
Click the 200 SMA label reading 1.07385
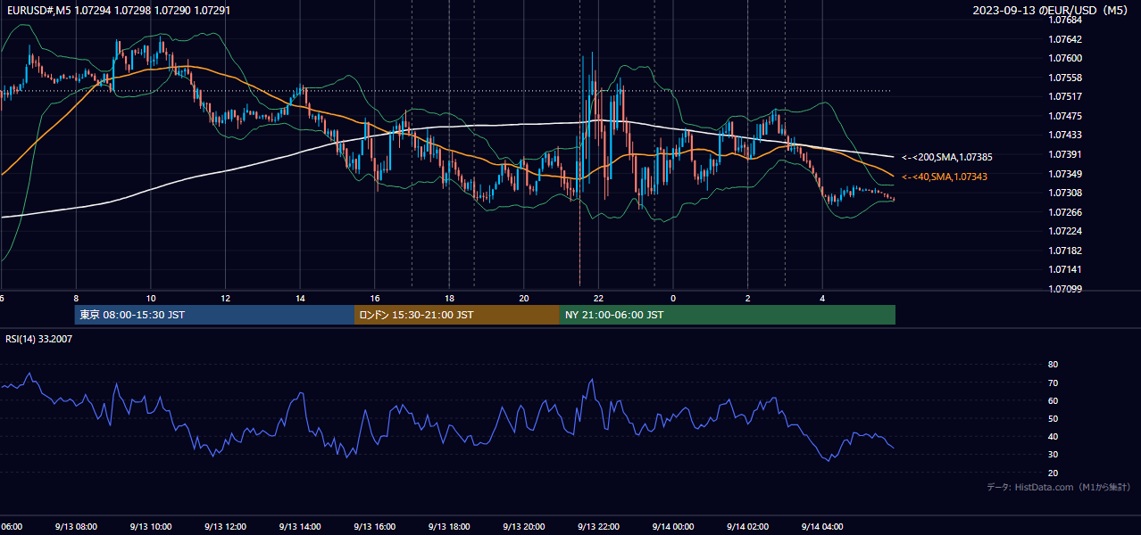pyautogui.click(x=946, y=157)
